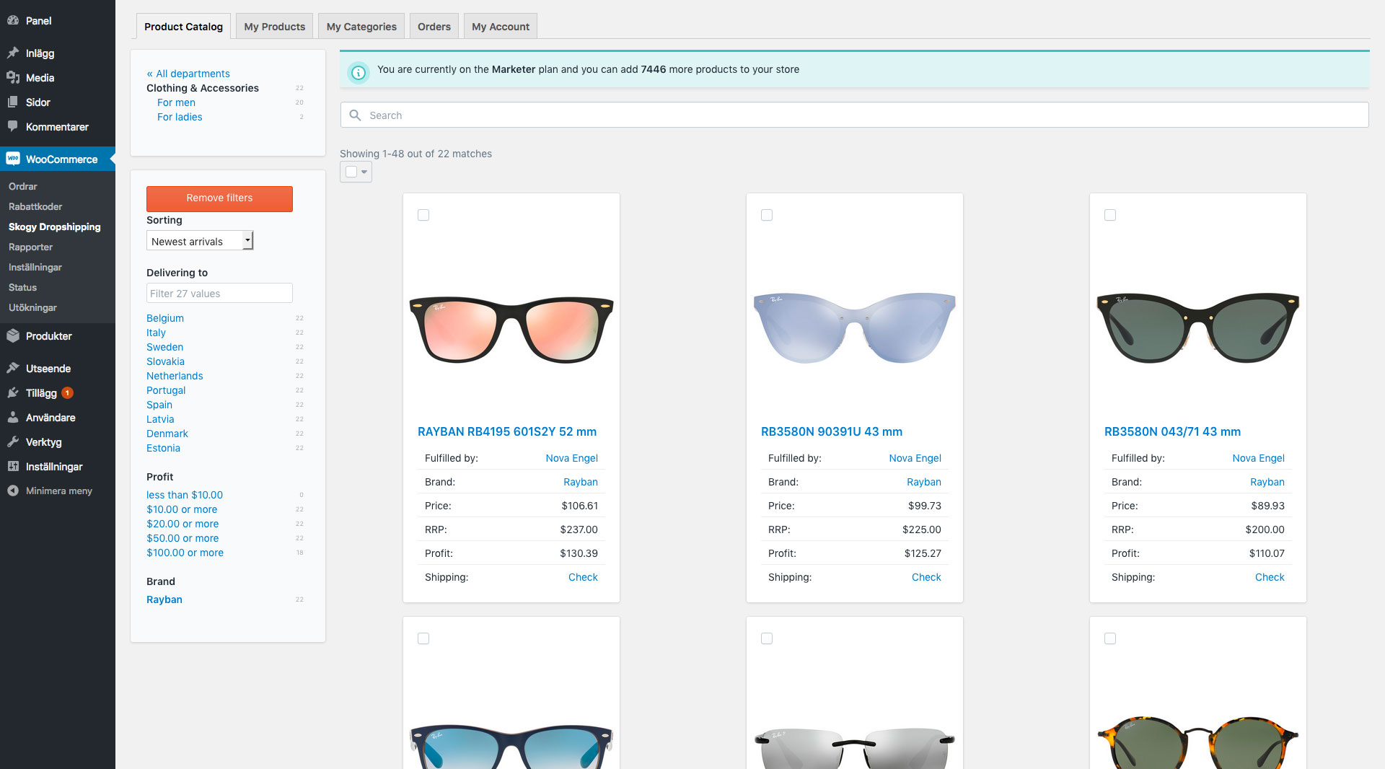Click the Utseende brush icon
Screen dimensions: 1385x769
(13, 368)
